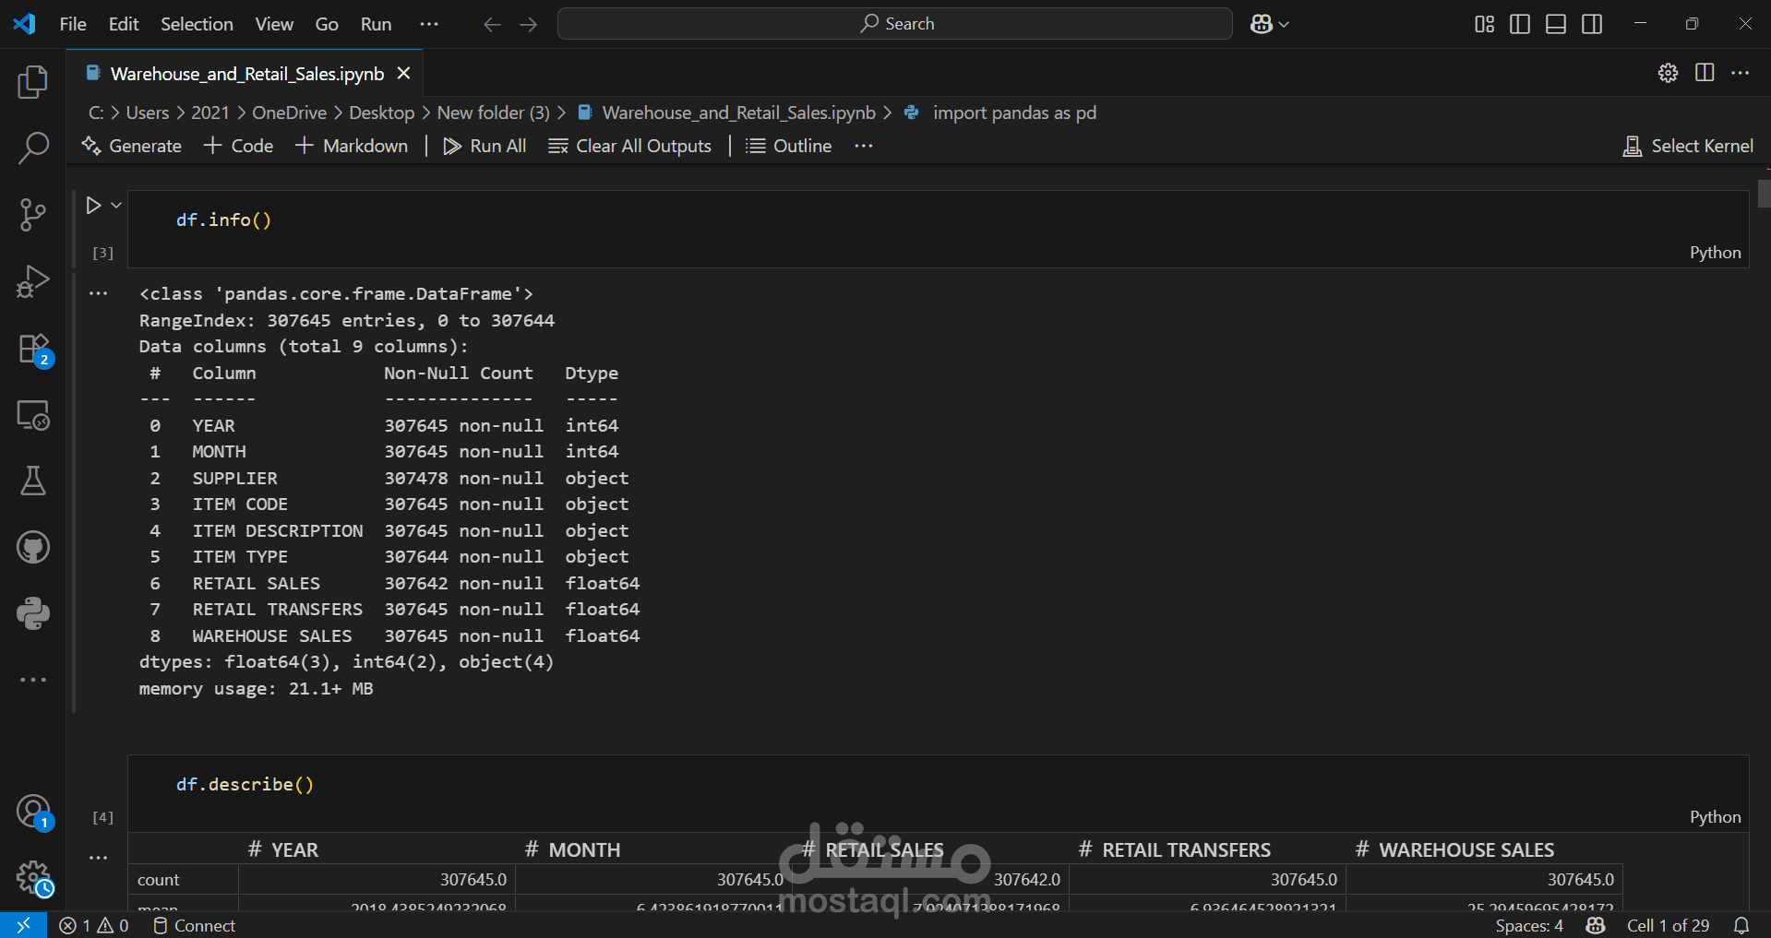This screenshot has height=938, width=1771.
Task: Toggle the bottom panel
Action: 1556,24
